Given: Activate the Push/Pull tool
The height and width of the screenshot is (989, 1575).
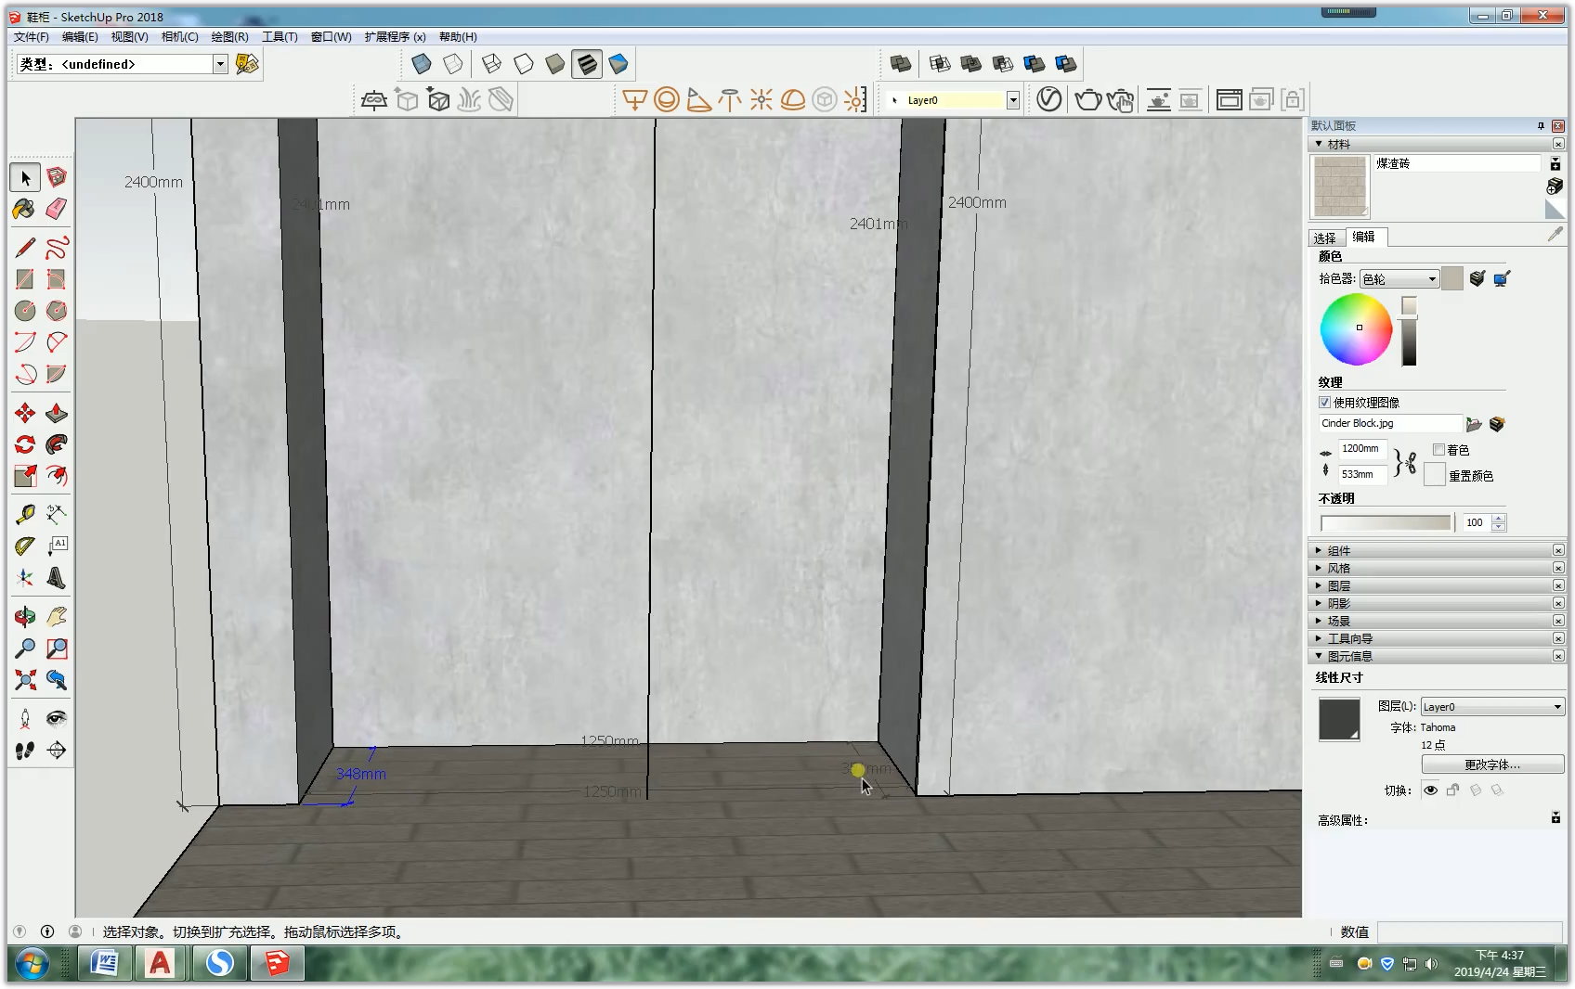Looking at the screenshot, I should (57, 413).
